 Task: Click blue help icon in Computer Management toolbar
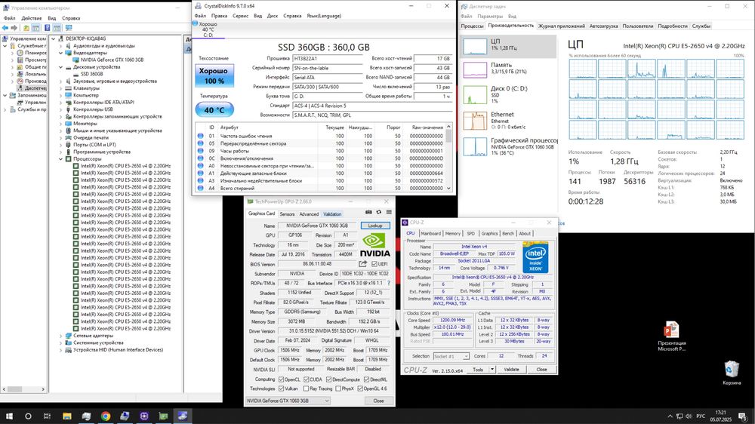tap(47, 28)
